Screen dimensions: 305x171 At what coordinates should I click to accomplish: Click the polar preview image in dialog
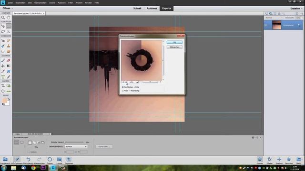142,60
